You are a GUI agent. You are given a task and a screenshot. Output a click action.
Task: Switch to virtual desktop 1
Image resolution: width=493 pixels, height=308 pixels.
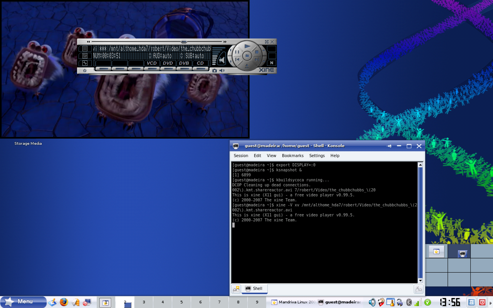[106, 303]
